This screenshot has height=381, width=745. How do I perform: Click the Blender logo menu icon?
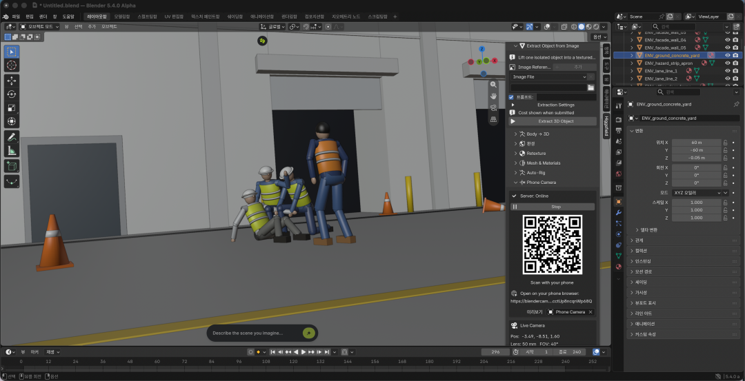tap(6, 16)
